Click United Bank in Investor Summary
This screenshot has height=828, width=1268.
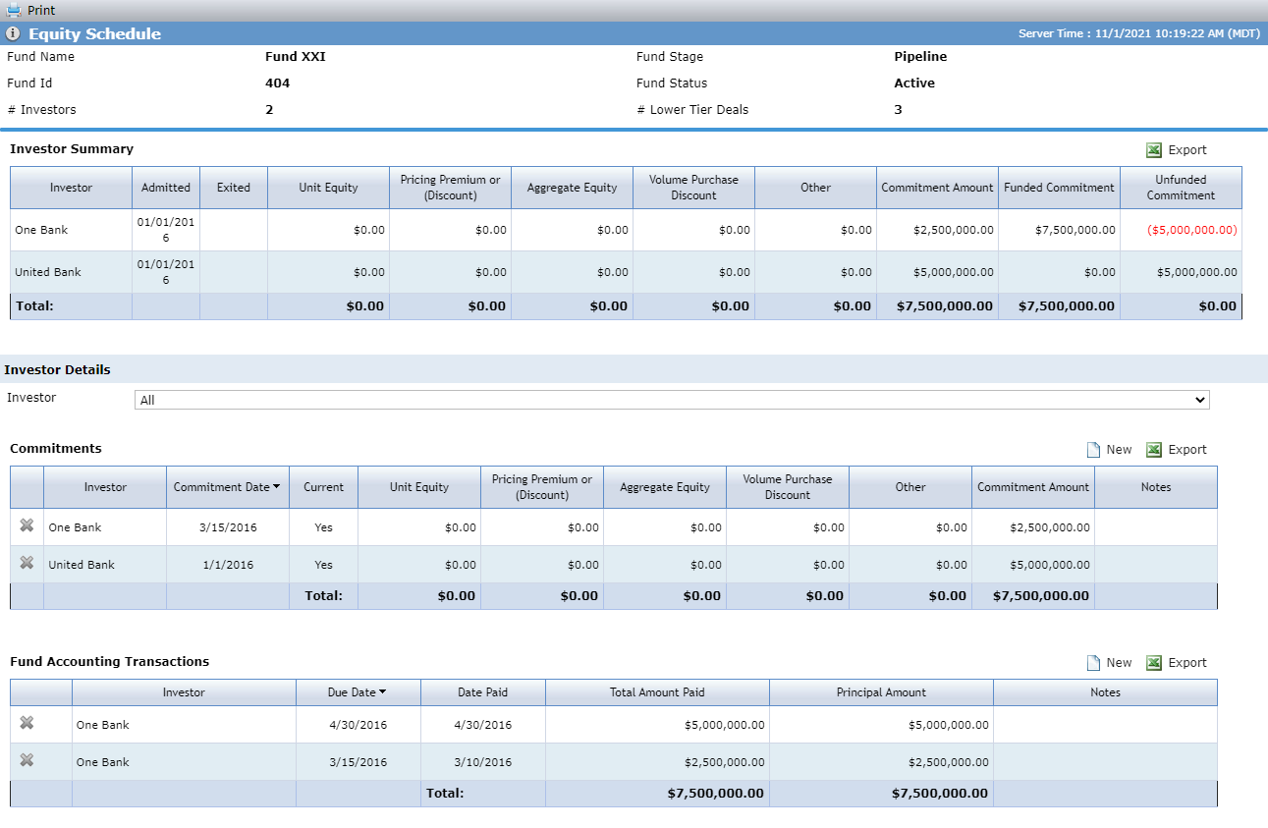click(x=48, y=272)
